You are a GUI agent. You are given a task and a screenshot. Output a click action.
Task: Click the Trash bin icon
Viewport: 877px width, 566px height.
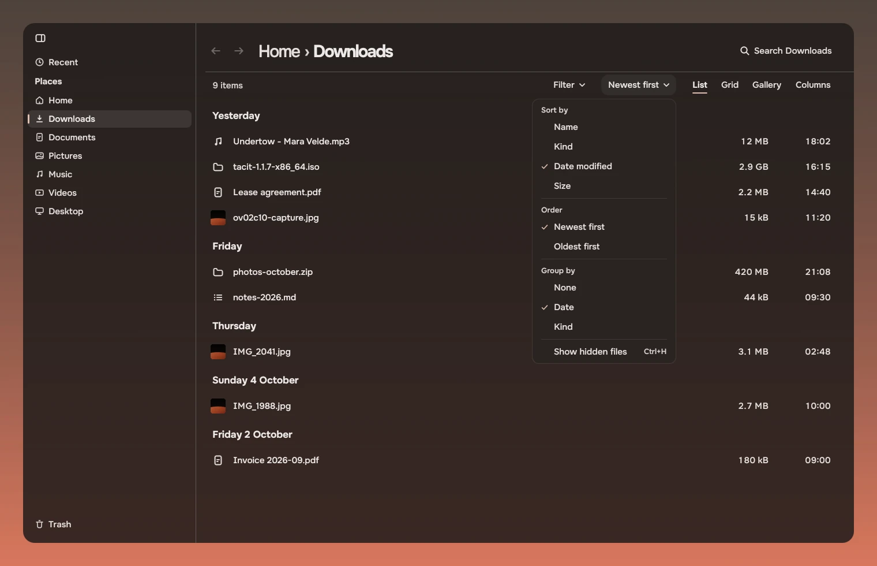(39, 524)
